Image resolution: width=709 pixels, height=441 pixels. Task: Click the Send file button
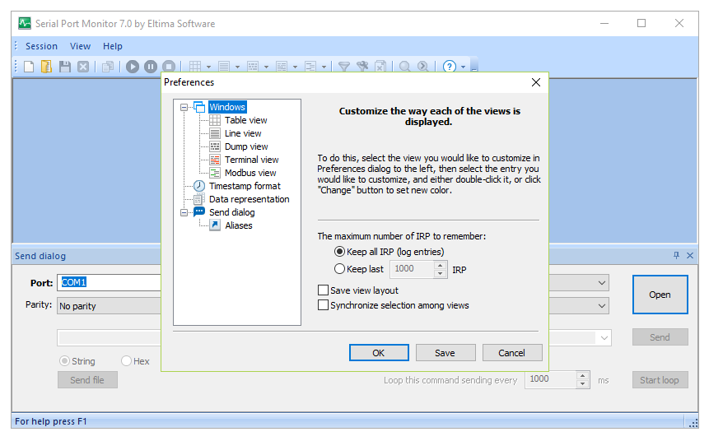point(87,380)
